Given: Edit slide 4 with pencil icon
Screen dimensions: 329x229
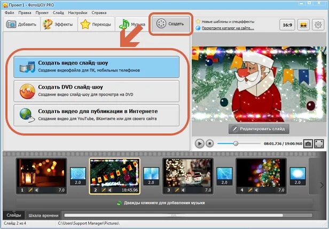Looking at the screenshot, I should 250,190.
